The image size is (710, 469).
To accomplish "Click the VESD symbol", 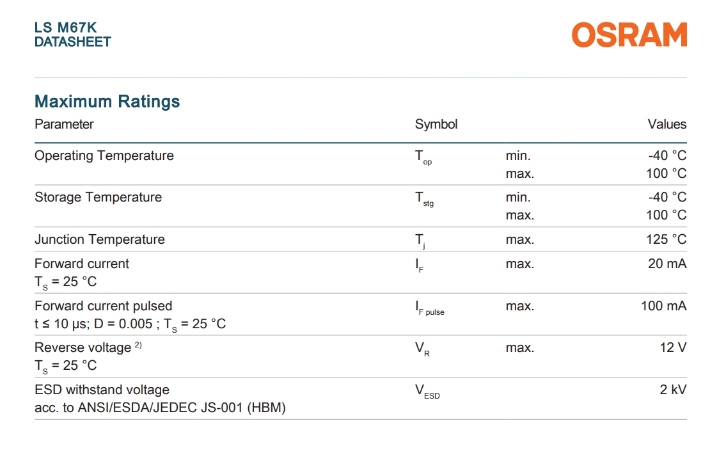I will point(427,392).
